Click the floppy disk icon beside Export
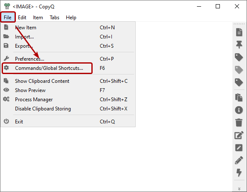247x192 pixels. pos(6,46)
